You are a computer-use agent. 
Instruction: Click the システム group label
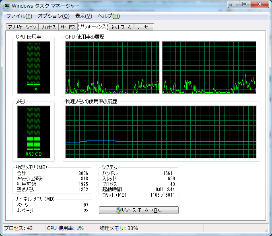[x=109, y=167]
